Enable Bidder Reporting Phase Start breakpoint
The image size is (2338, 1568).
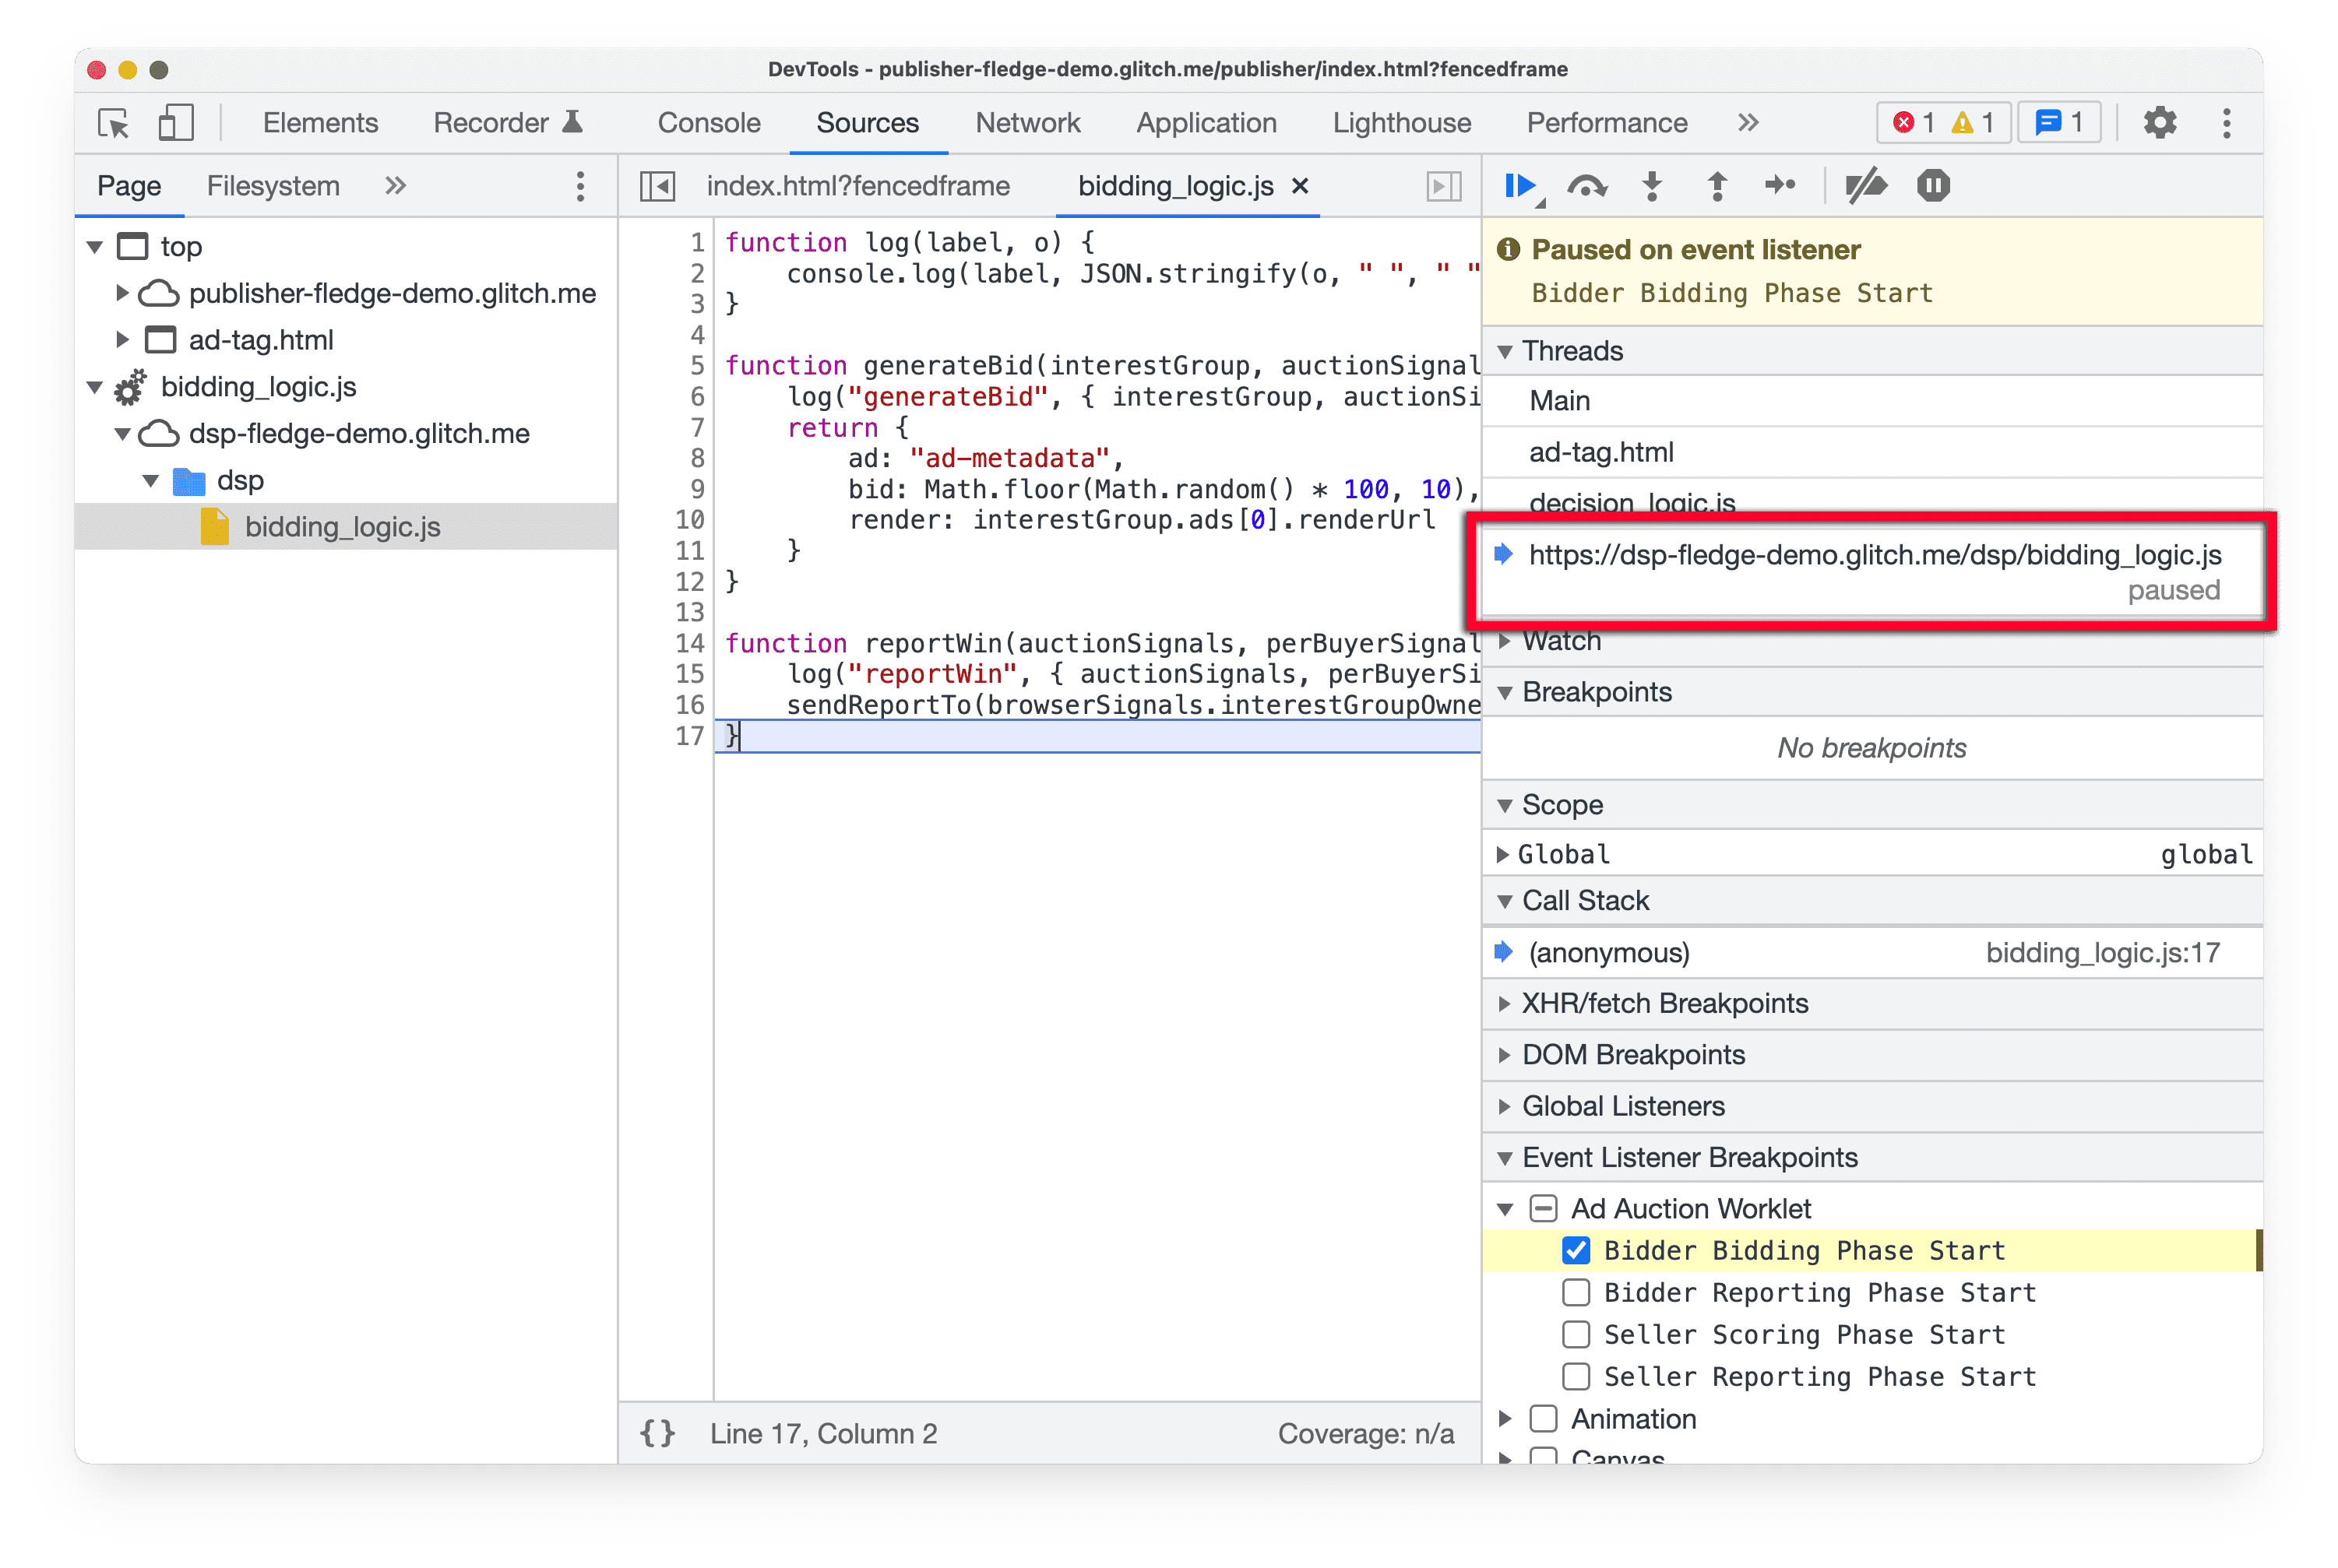(1573, 1292)
